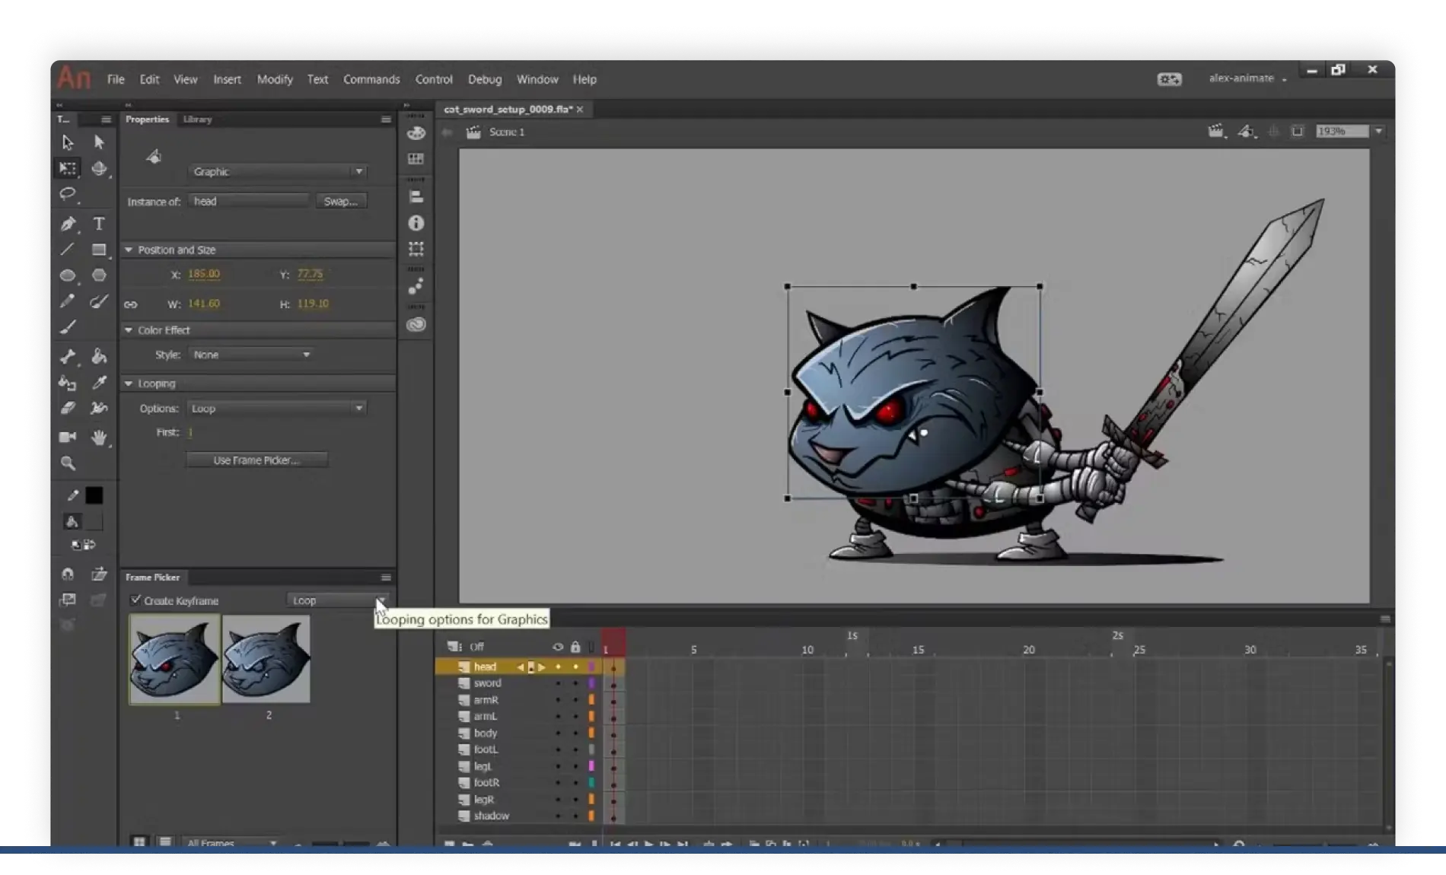Open the Modify menu

tap(275, 79)
